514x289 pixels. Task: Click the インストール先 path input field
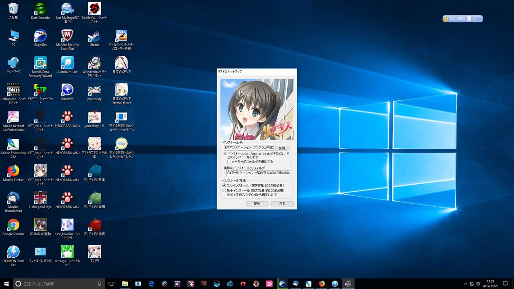pos(249,148)
